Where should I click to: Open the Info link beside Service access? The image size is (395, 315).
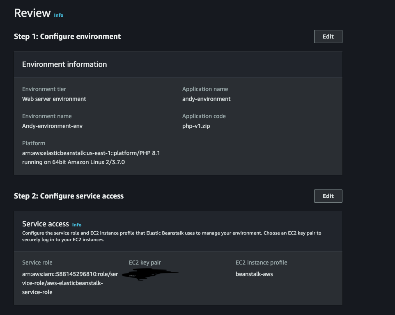click(x=77, y=225)
